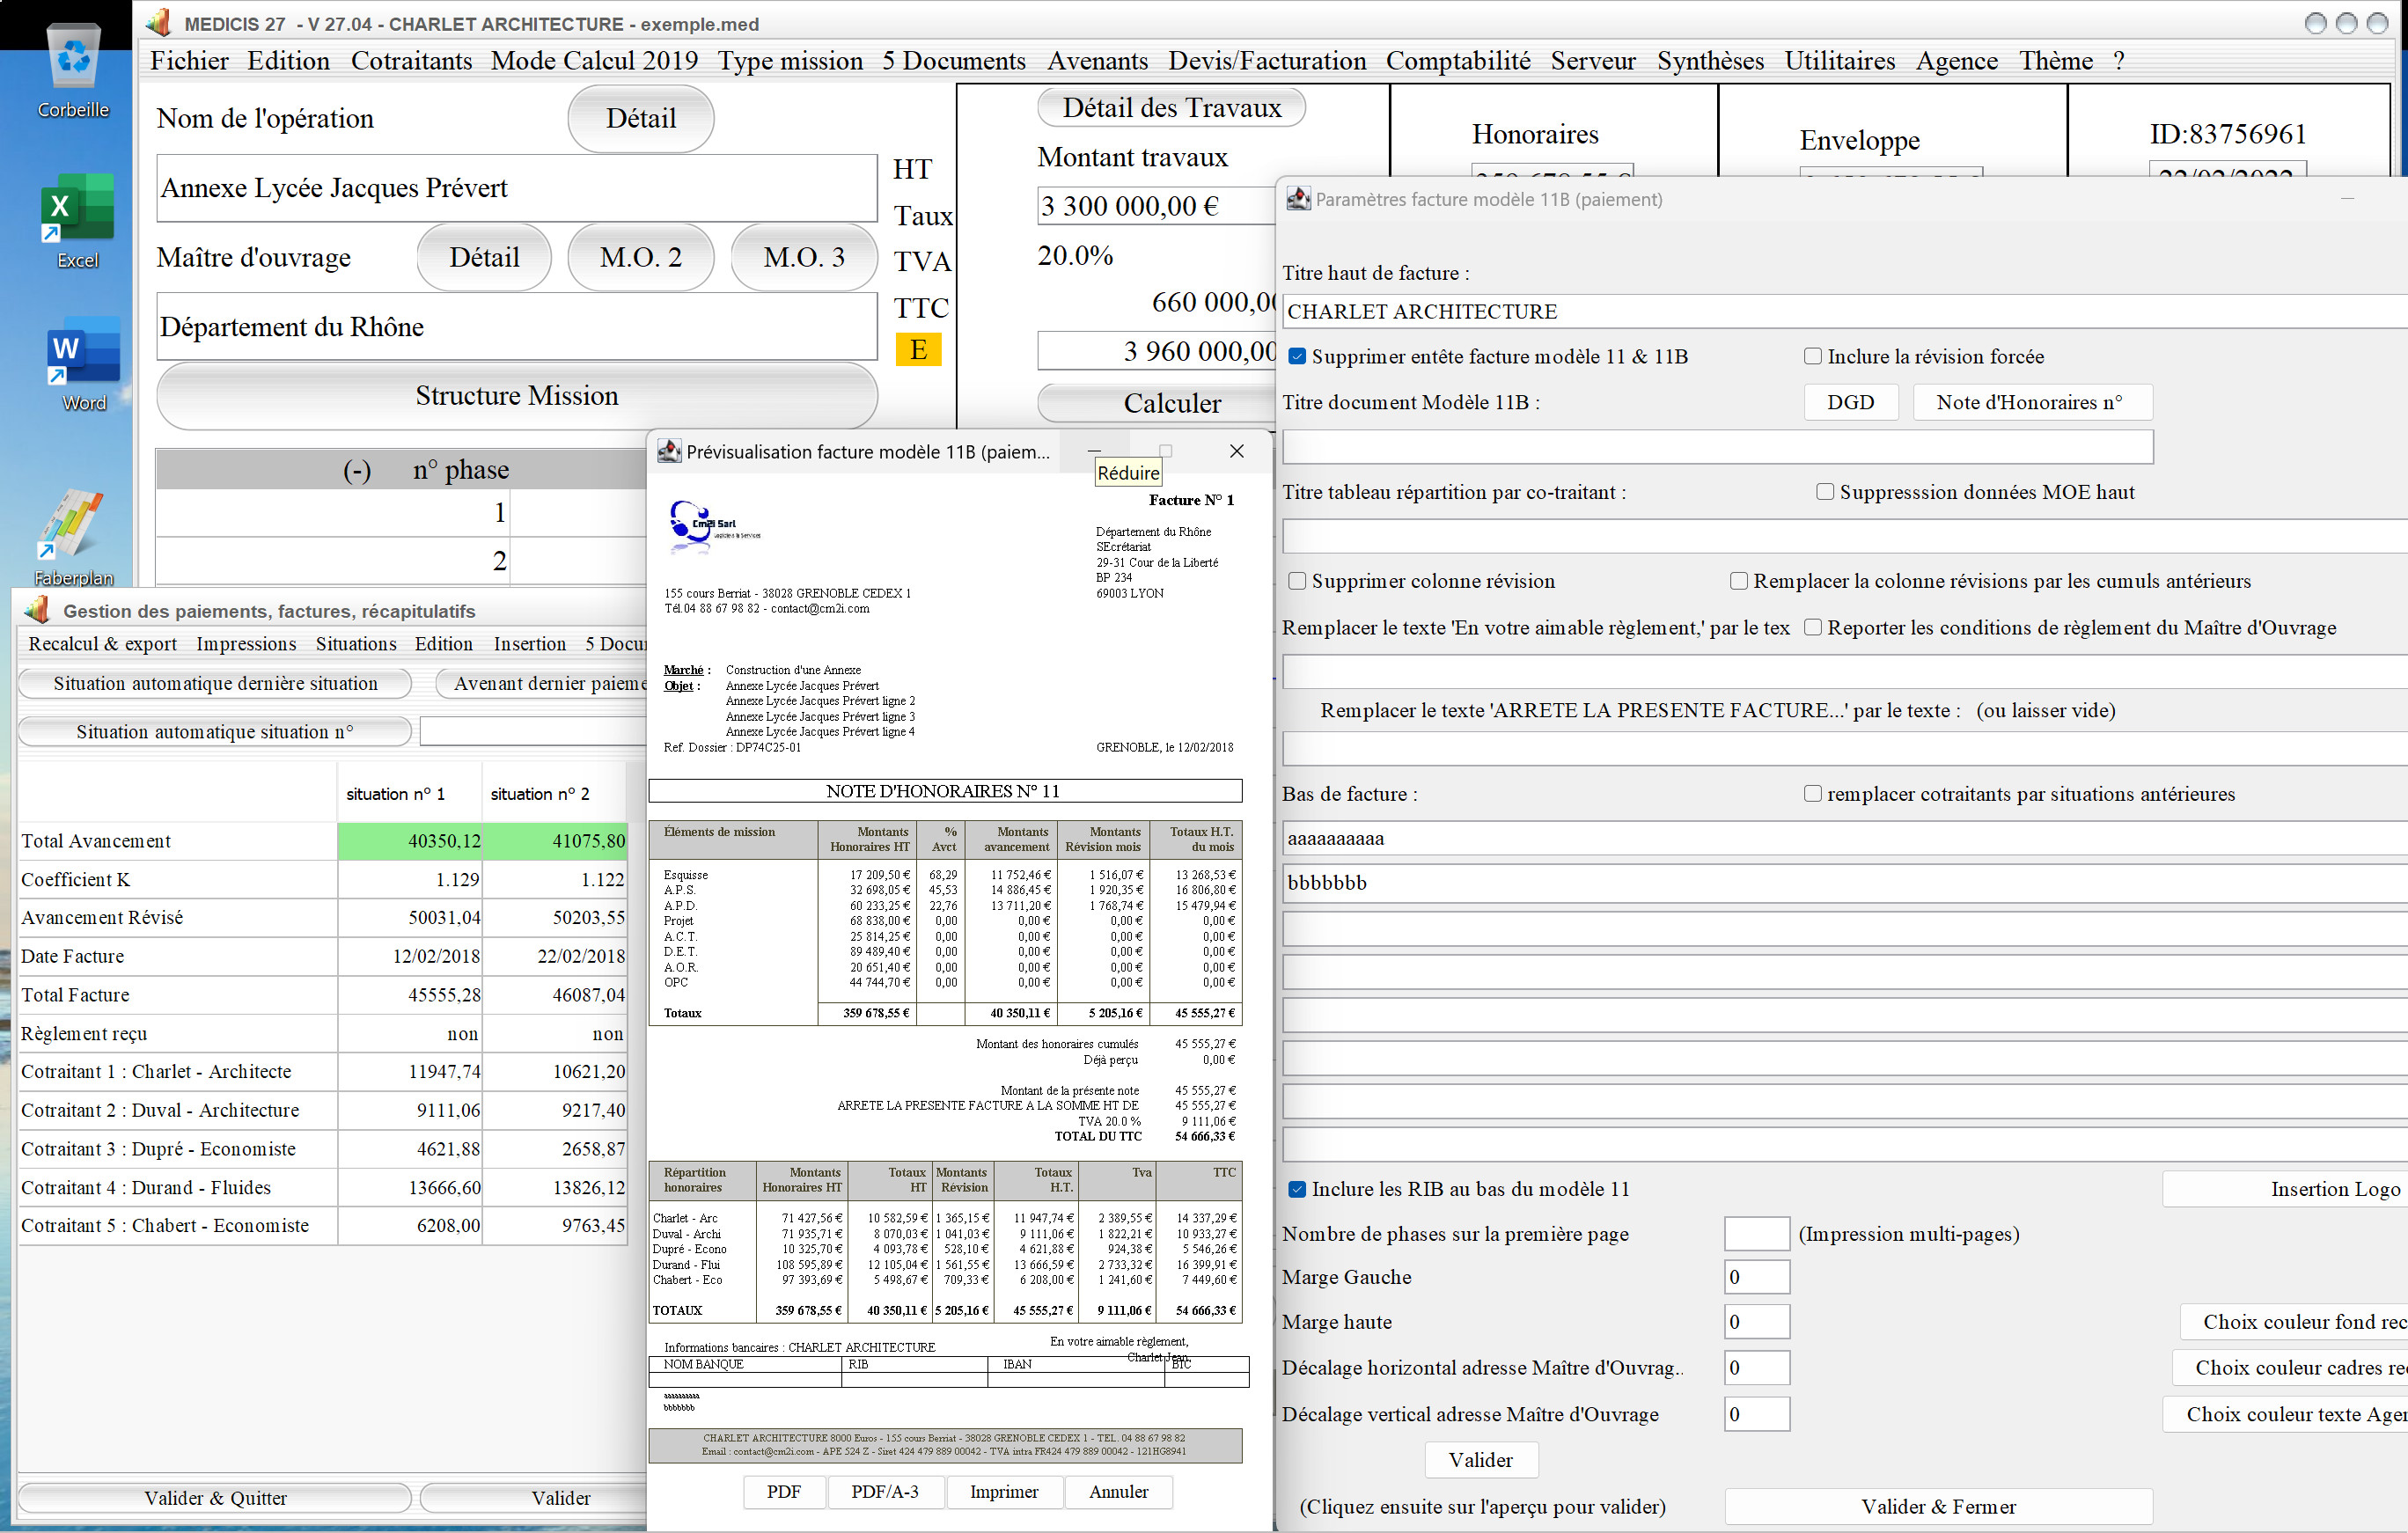Open the Comptabilité menu
The width and height of the screenshot is (2408, 1533).
(x=1458, y=61)
